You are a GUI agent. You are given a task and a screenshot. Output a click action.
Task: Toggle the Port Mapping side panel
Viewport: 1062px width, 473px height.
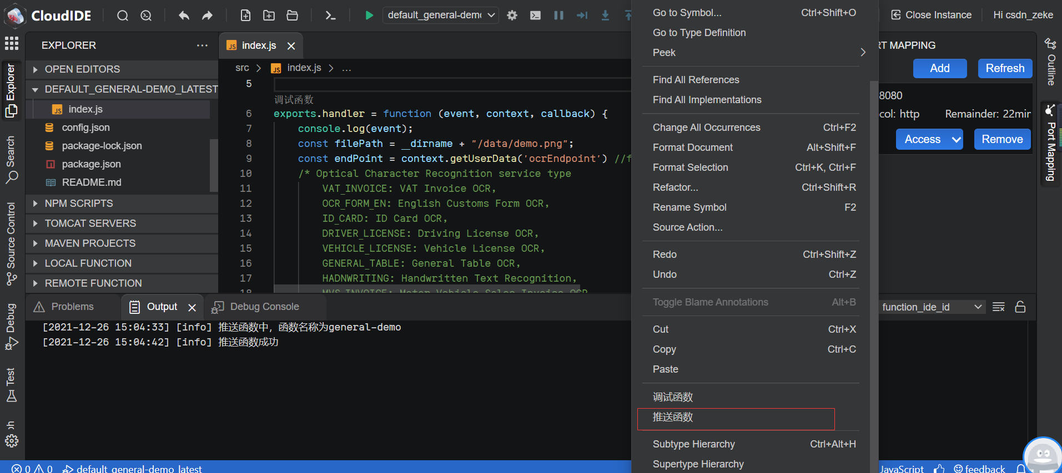1050,144
